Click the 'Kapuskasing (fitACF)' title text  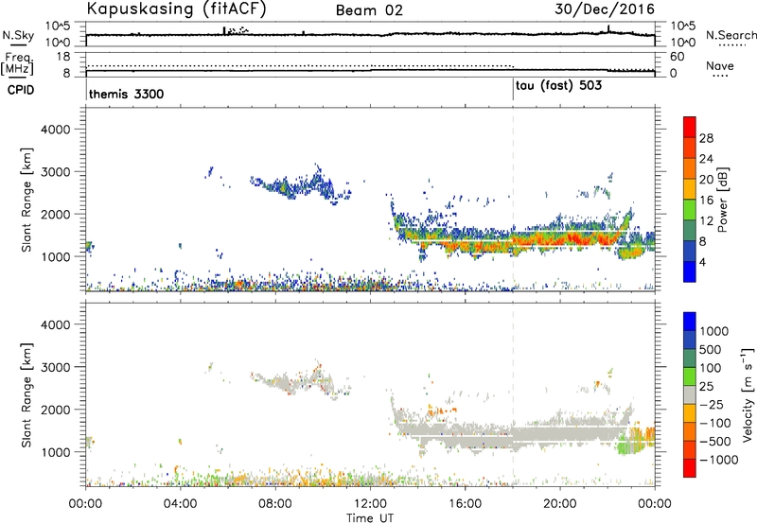coord(176,9)
